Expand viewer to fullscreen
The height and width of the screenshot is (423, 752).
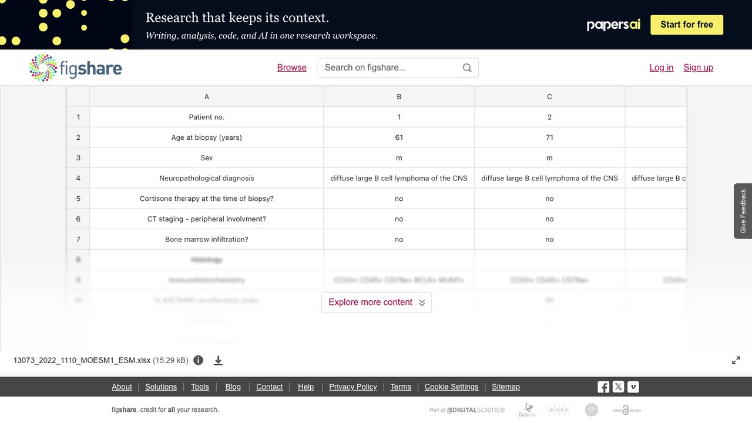736,360
